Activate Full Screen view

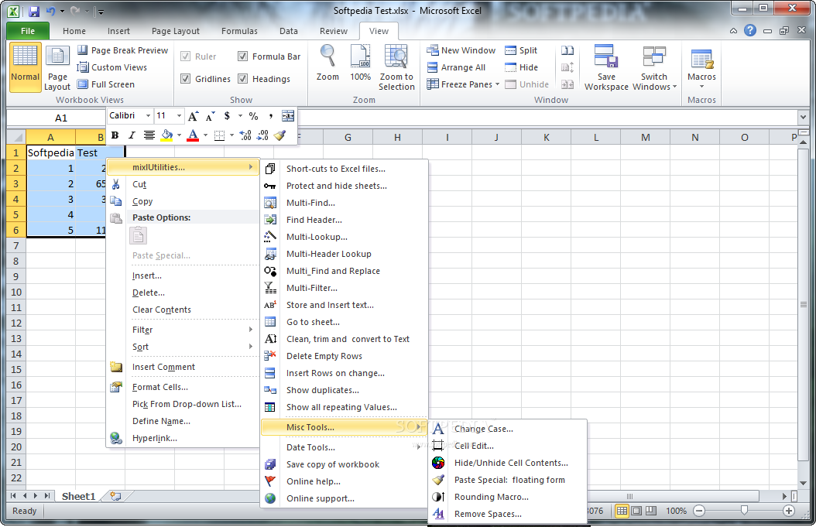pyautogui.click(x=106, y=84)
